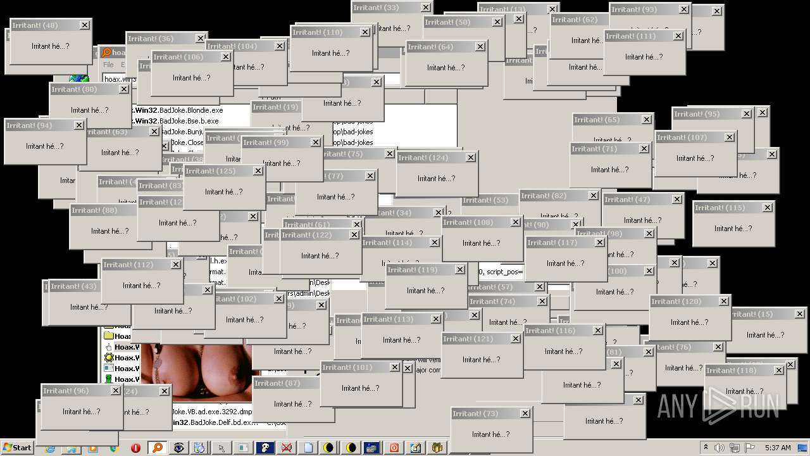Close the Irritant! (102) popup
Image resolution: width=810 pixels, height=456 pixels.
278,299
